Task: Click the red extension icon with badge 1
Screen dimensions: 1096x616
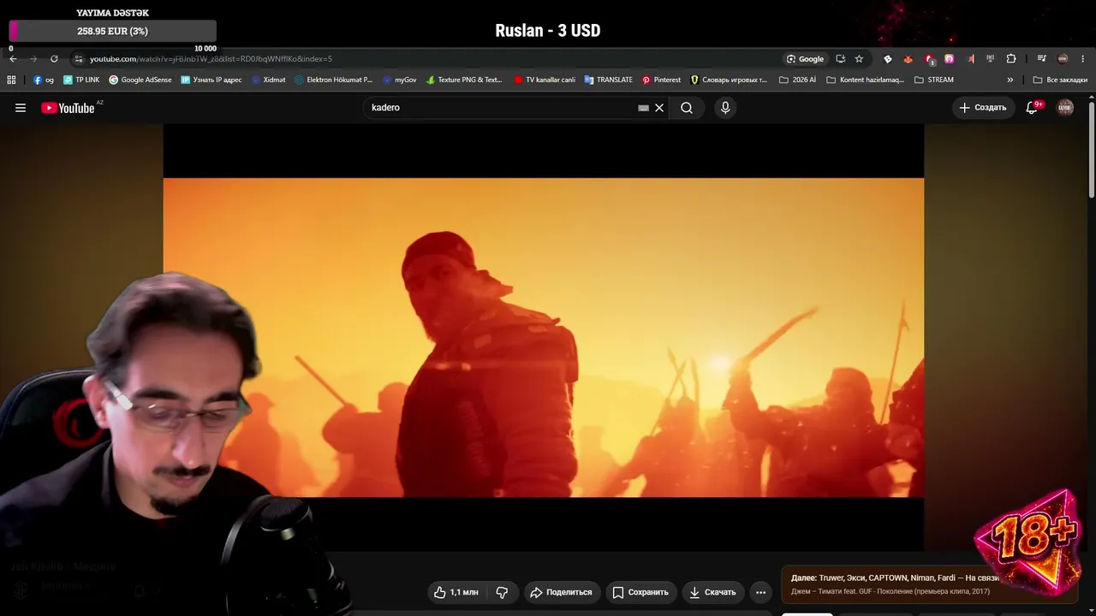Action: 929,59
